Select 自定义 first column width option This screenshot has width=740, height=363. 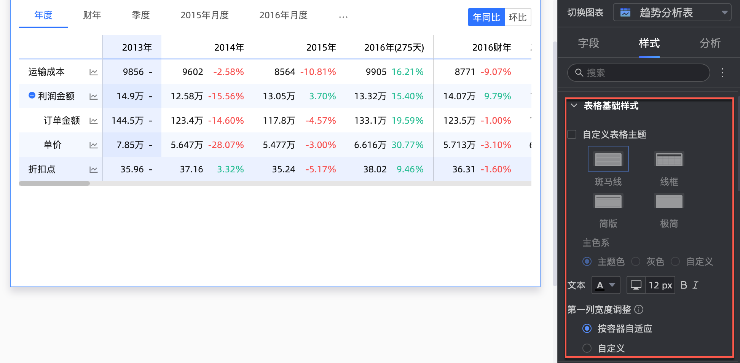coord(587,348)
